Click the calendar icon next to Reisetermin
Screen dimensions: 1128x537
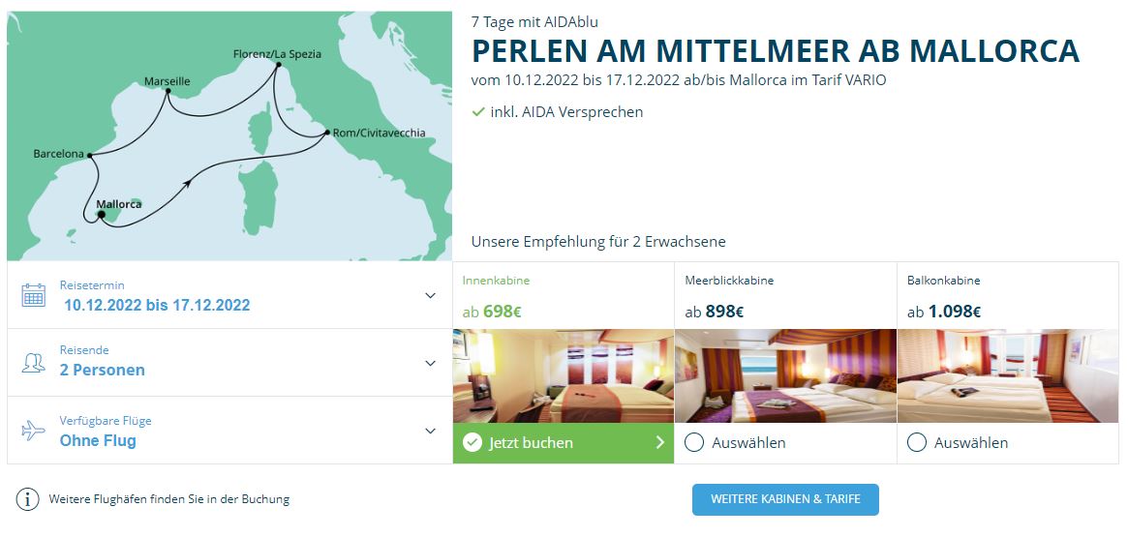tap(34, 295)
